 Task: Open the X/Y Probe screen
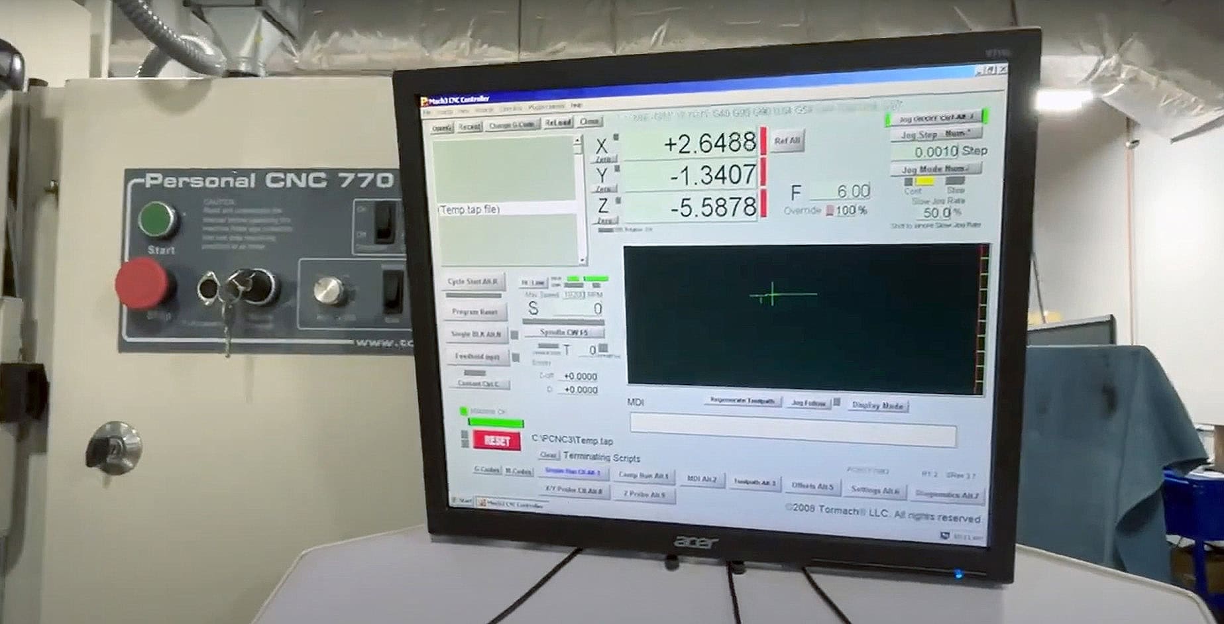[573, 491]
